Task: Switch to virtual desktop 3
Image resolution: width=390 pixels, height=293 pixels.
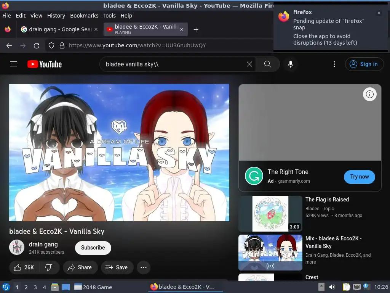Action: [35, 287]
